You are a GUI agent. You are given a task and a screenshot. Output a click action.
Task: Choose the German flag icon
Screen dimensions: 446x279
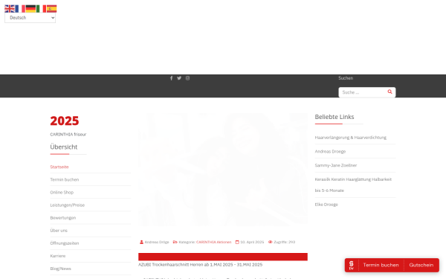click(30, 9)
